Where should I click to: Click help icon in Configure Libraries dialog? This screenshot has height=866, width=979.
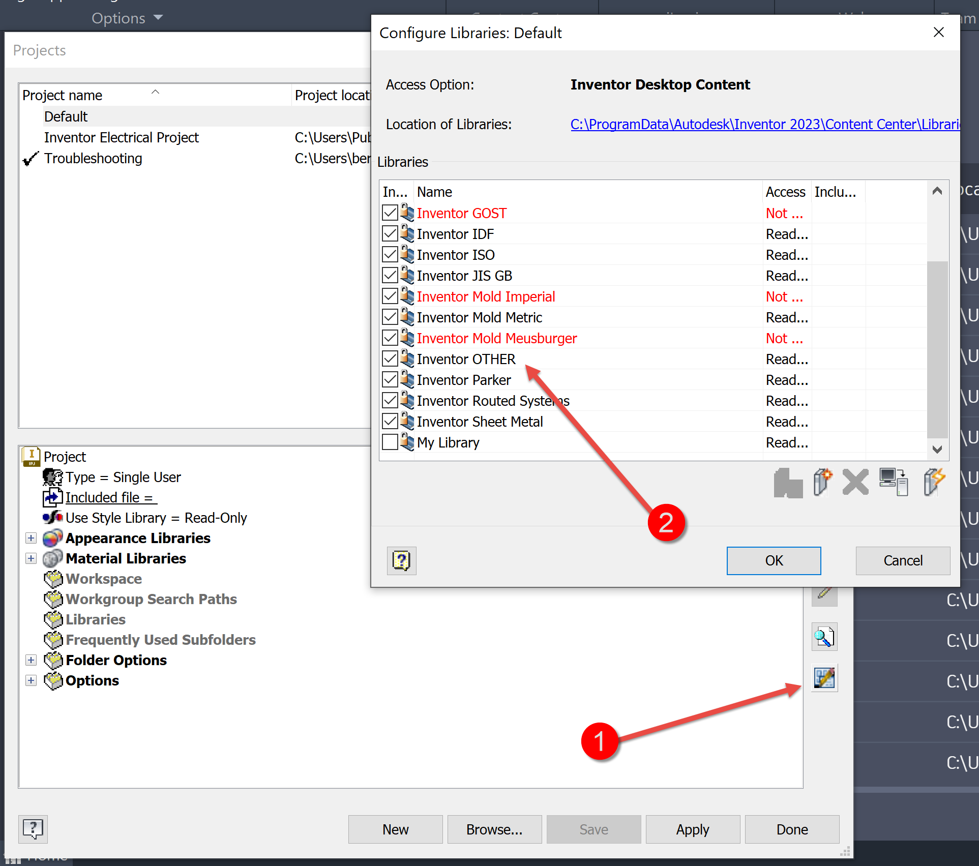[401, 560]
